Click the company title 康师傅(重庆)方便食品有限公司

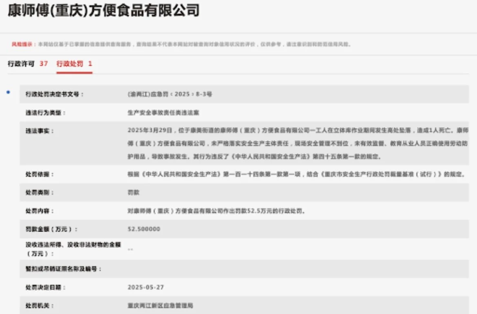pos(104,10)
